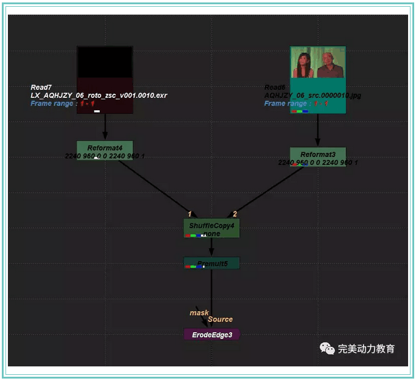
Task: Click the RGBA channel indicators on Premult5
Action: point(196,267)
